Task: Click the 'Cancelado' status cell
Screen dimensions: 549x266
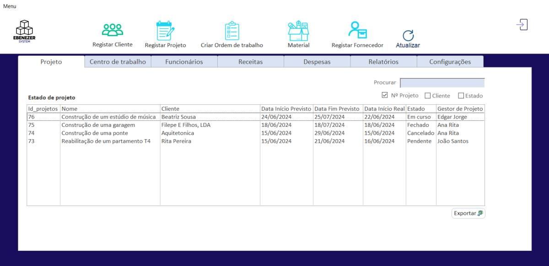Action: pos(421,133)
